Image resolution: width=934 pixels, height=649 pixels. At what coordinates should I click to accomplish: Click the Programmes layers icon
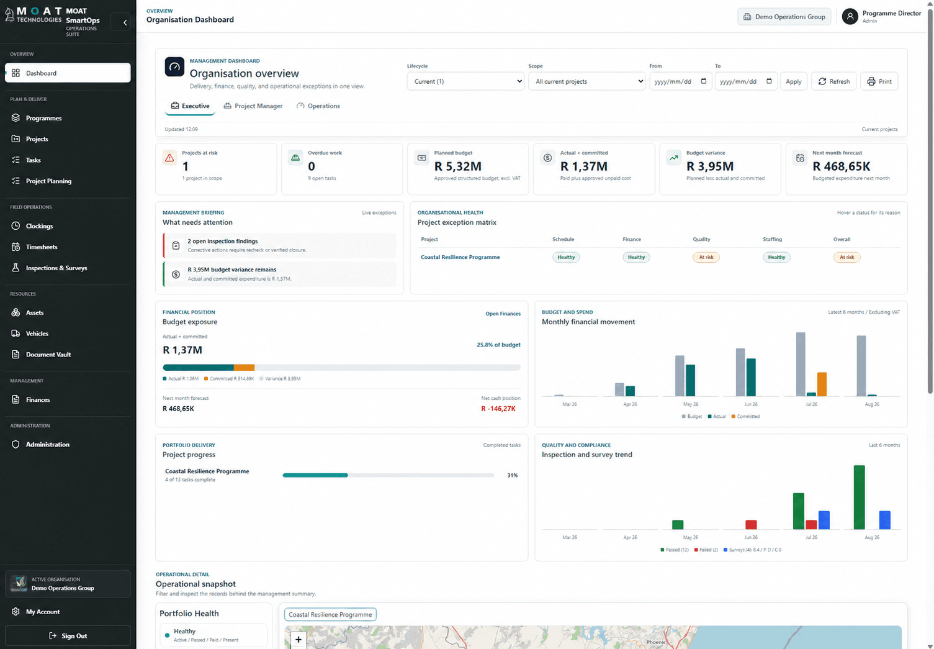pyautogui.click(x=16, y=118)
